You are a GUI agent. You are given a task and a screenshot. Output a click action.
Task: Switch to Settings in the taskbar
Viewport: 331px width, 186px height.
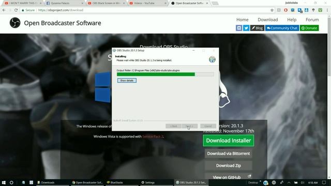156,182
